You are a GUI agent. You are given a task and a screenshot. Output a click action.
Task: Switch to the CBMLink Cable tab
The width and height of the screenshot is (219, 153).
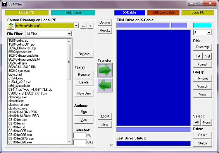click(x=164, y=12)
